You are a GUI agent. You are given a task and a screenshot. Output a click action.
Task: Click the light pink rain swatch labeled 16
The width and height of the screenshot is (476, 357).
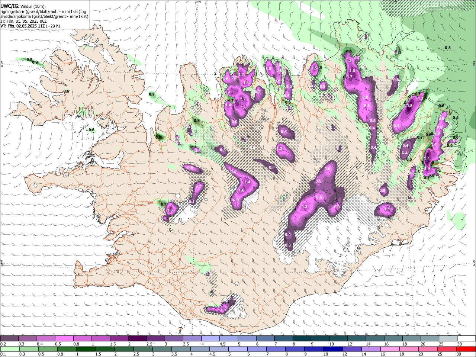[390, 349]
